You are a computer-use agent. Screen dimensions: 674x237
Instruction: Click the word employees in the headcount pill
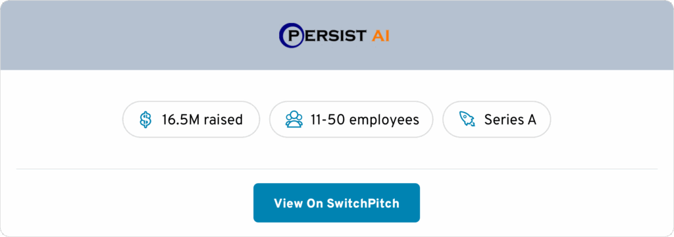[x=384, y=120]
